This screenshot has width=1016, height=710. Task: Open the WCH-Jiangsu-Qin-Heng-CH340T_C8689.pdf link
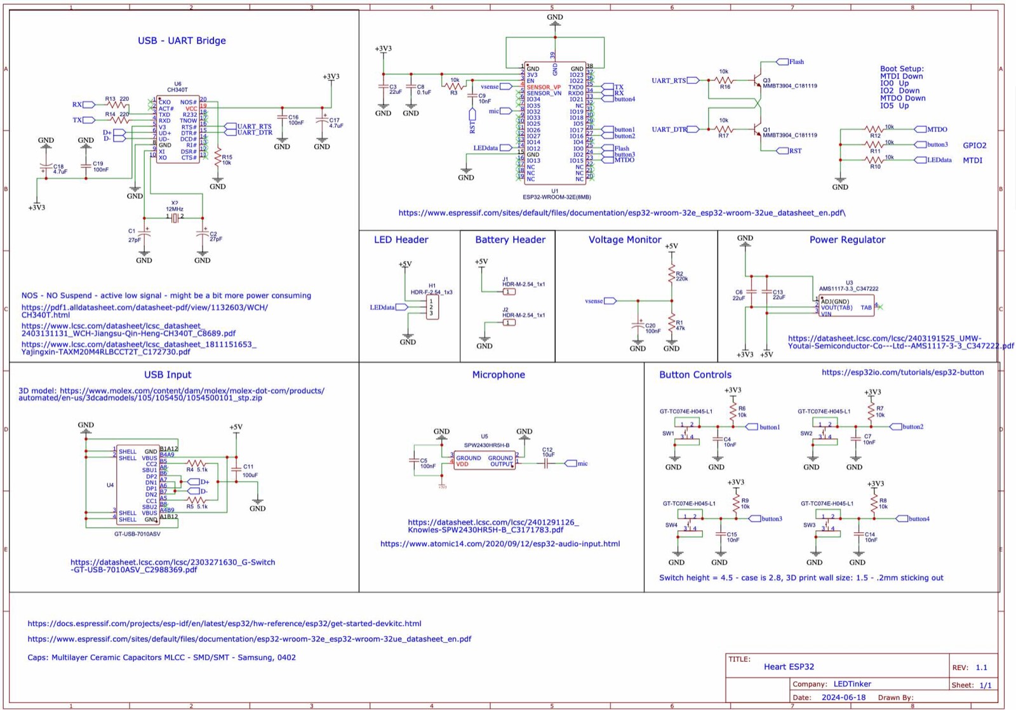coord(128,330)
